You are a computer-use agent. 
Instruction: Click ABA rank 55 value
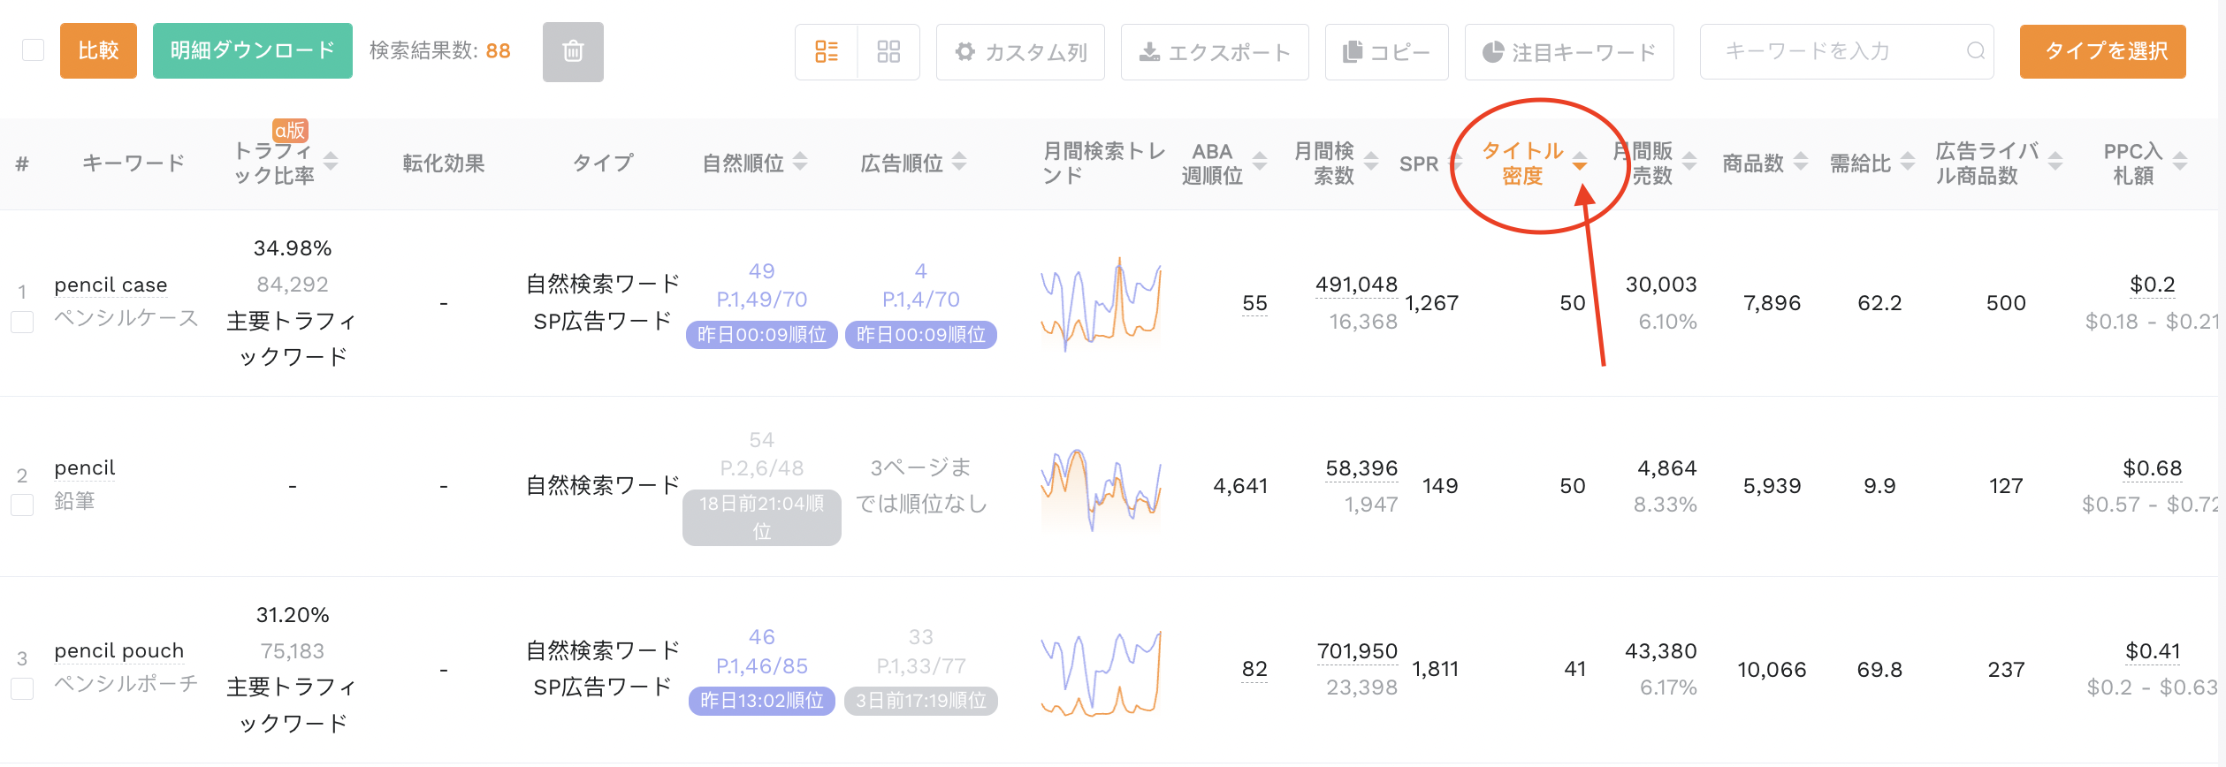pos(1254,303)
